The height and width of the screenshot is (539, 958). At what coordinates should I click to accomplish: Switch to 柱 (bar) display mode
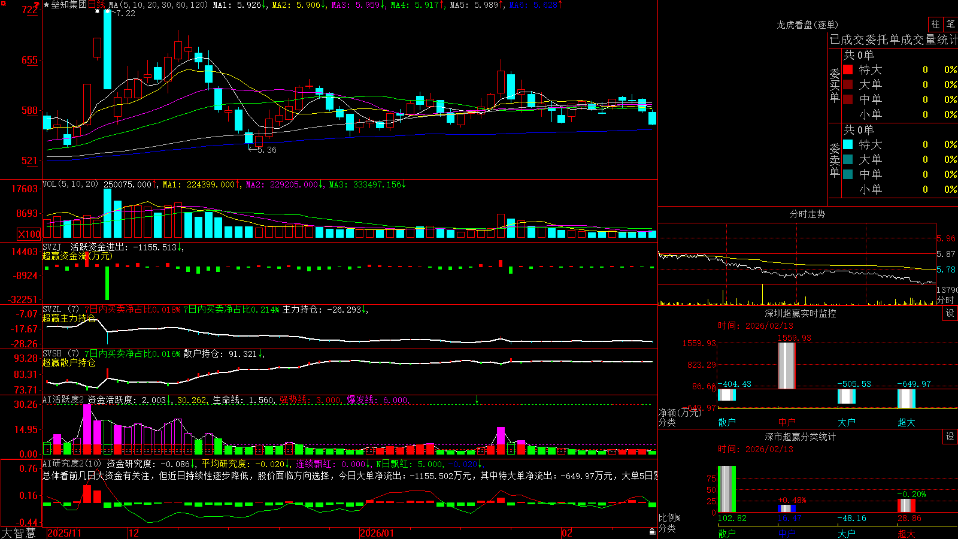pyautogui.click(x=935, y=24)
